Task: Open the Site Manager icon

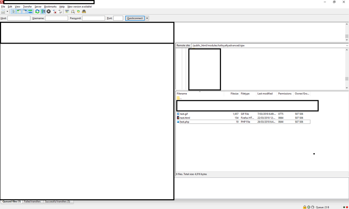Action: [3, 12]
